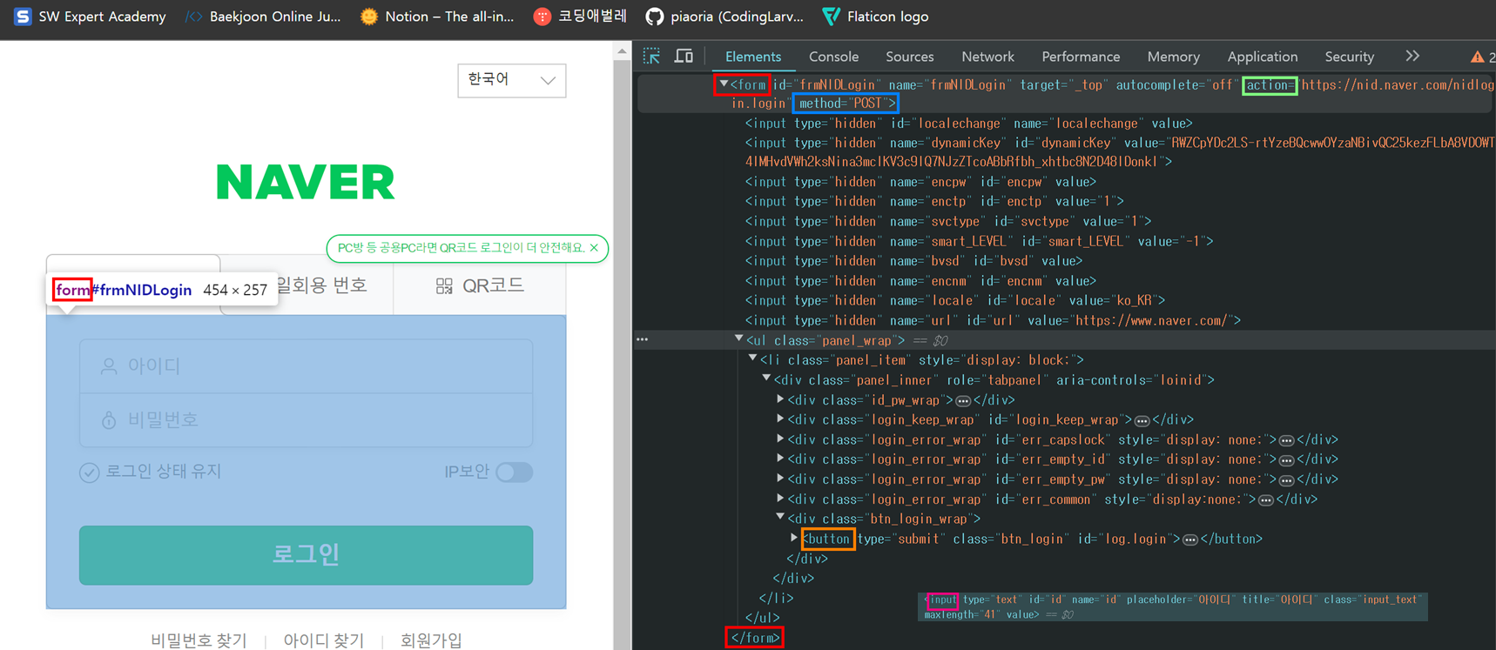The image size is (1496, 650).
Task: Open the 아이디 찾기 link
Action: 324,640
